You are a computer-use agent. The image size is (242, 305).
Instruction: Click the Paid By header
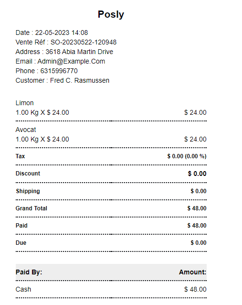[29, 272]
